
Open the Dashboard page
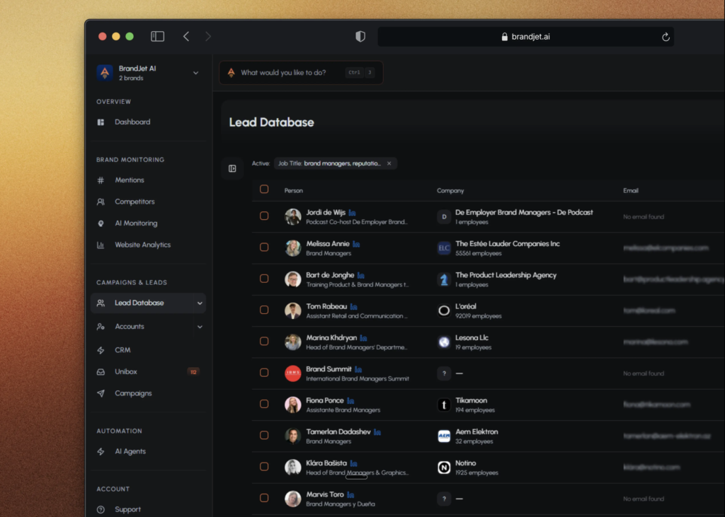click(x=132, y=122)
